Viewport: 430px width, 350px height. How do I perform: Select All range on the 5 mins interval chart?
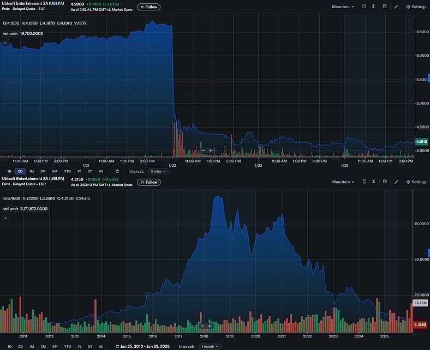[x=100, y=171]
